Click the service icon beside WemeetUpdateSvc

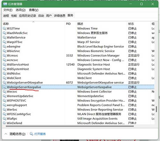(4, 96)
